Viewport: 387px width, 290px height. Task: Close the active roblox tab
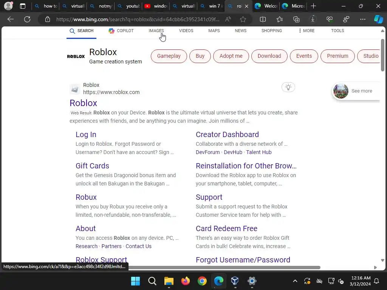(x=246, y=6)
